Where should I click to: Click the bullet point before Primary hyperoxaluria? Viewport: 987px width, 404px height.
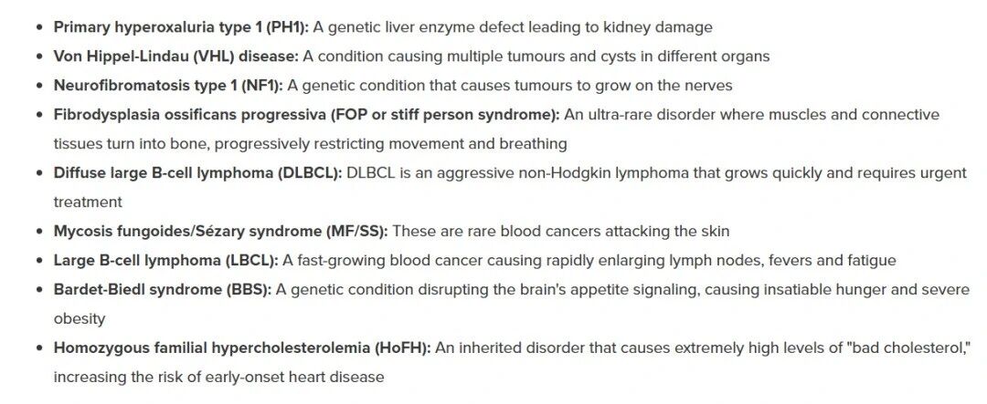click(x=38, y=27)
